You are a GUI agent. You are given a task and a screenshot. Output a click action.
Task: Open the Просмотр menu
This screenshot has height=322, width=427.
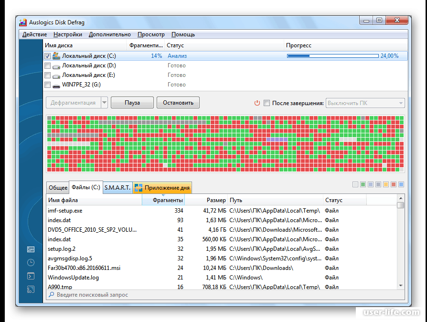151,34
